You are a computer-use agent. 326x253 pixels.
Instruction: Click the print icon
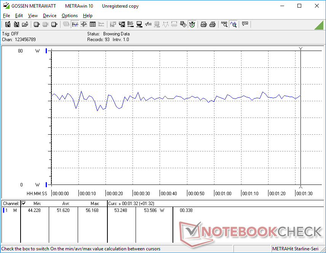212,24
